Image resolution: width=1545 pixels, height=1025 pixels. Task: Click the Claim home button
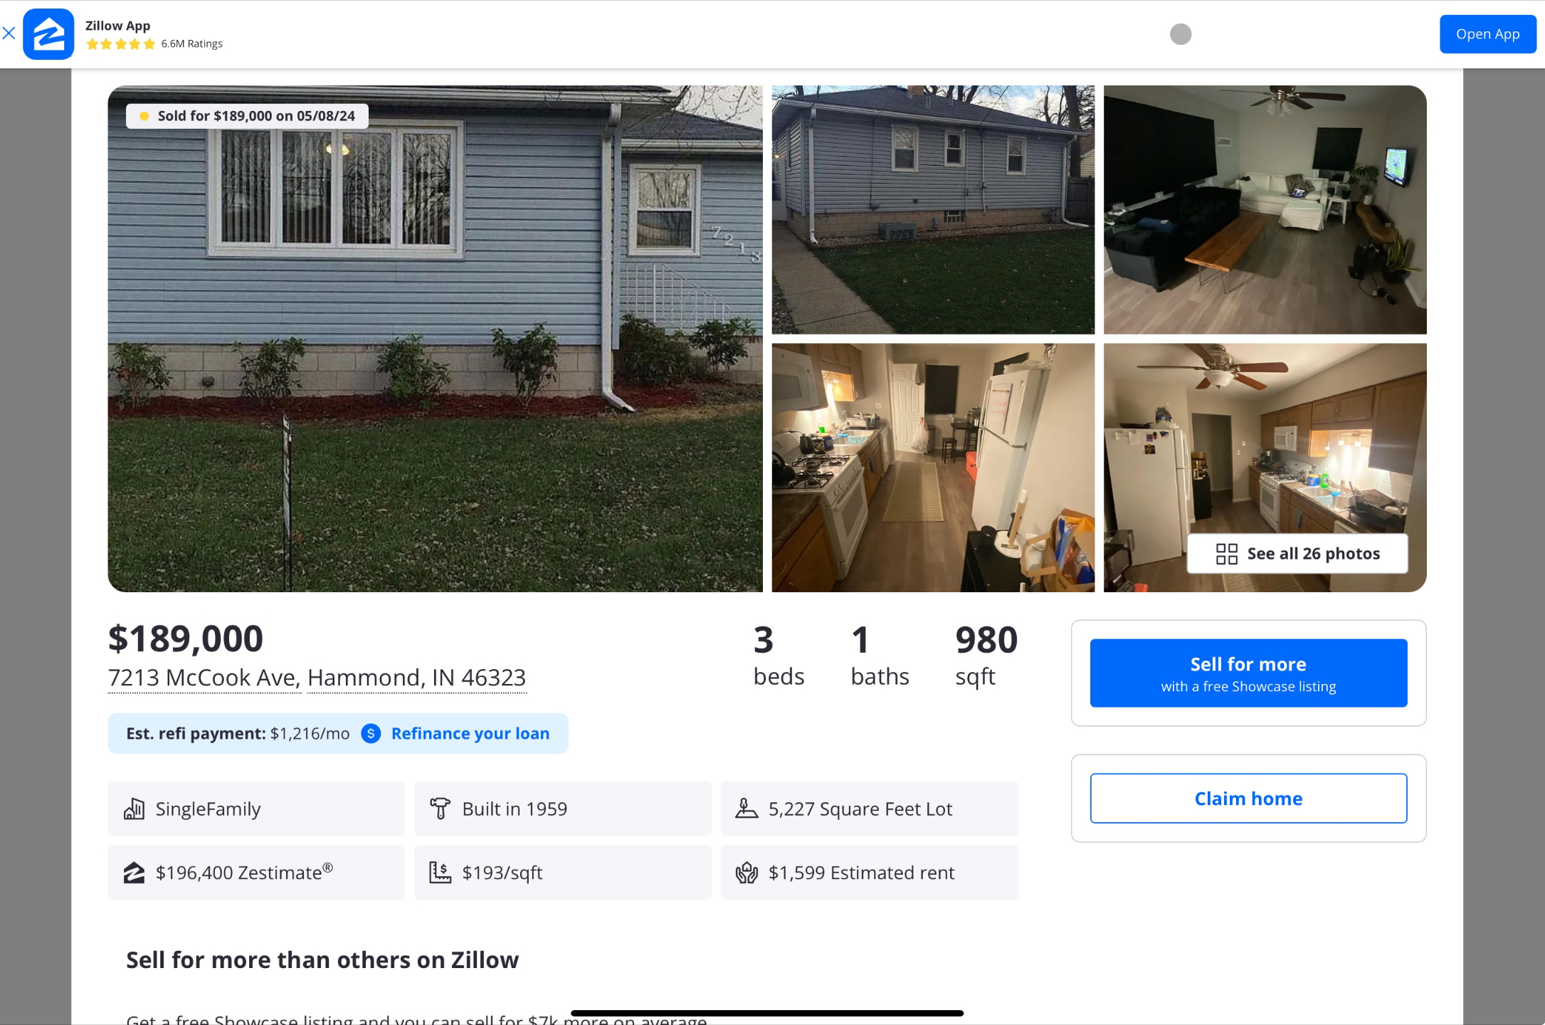point(1248,799)
